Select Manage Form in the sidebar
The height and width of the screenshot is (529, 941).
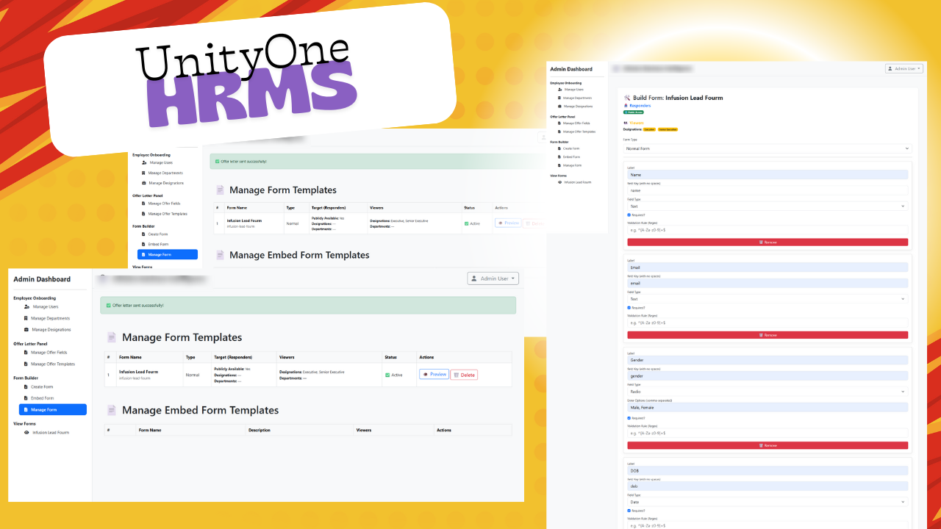click(52, 410)
